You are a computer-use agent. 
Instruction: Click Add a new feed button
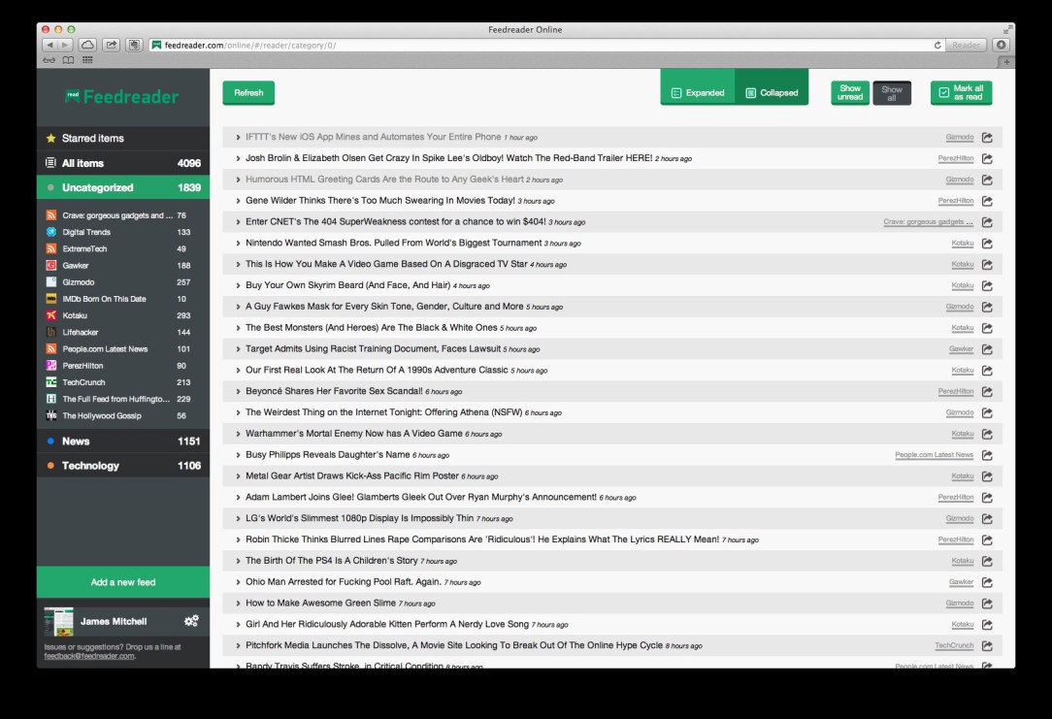(123, 582)
